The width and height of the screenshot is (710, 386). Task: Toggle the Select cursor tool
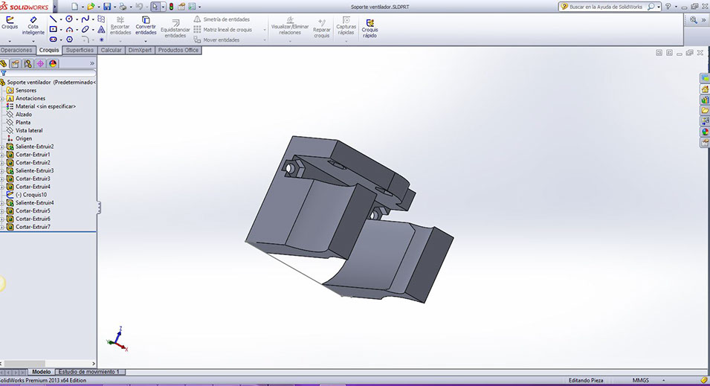[155, 7]
